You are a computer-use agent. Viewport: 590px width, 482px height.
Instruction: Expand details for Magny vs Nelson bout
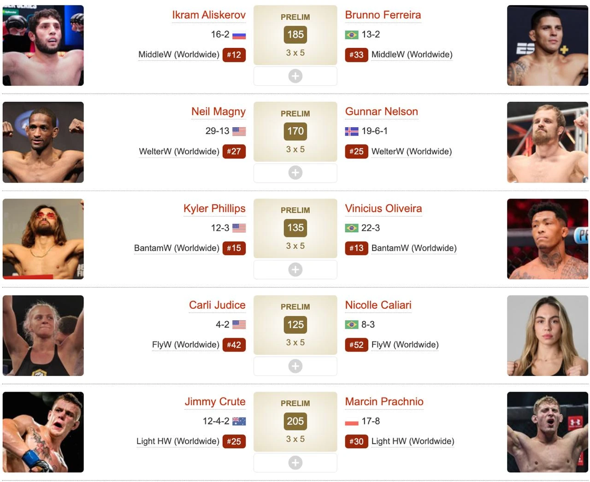point(295,173)
